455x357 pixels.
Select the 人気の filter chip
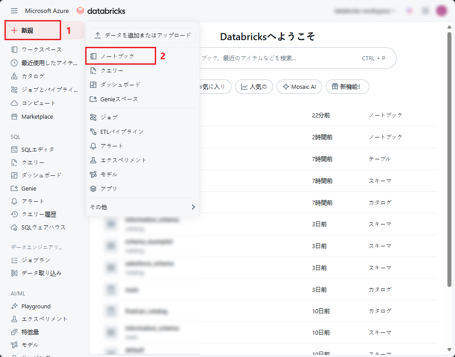[x=254, y=87]
